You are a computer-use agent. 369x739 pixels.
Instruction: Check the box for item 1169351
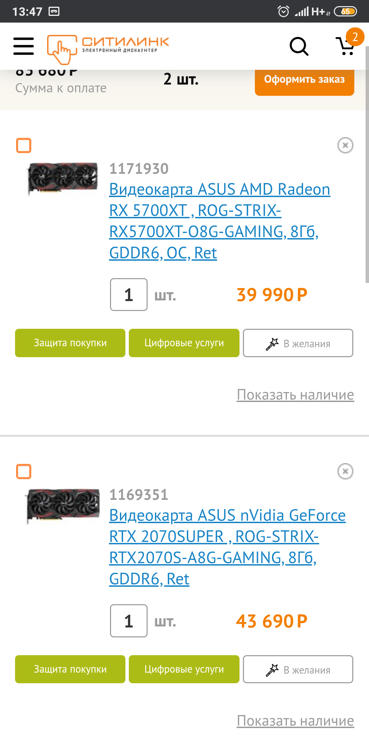24,471
